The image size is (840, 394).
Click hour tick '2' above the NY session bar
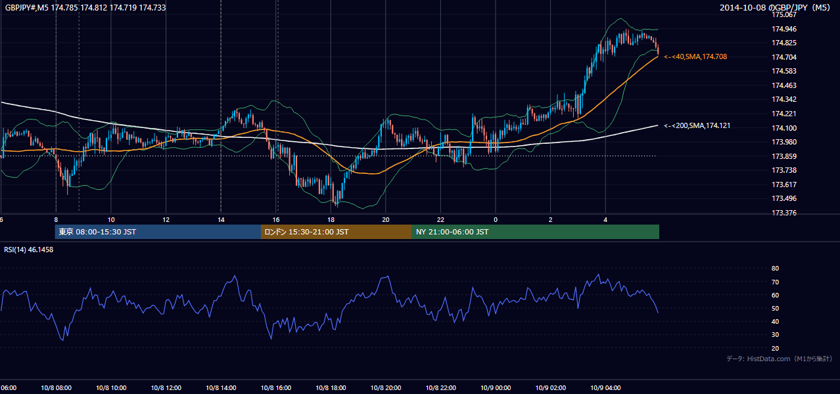pyautogui.click(x=551, y=220)
